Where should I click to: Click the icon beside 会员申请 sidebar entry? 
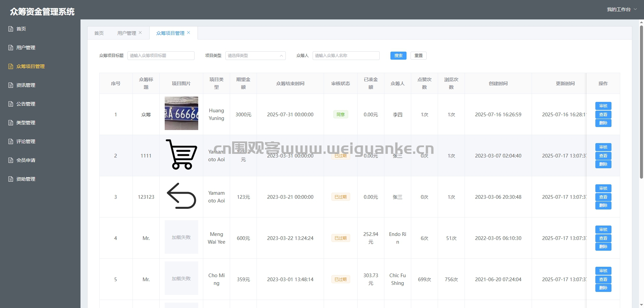tap(11, 160)
